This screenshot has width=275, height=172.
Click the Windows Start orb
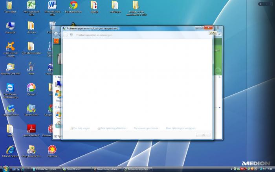[x=5, y=169]
